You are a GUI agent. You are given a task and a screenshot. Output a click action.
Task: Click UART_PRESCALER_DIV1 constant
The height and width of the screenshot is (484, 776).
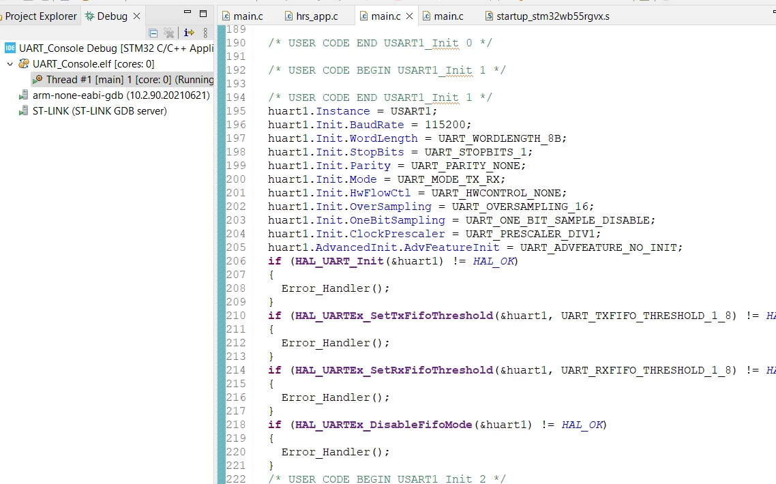[x=530, y=234]
